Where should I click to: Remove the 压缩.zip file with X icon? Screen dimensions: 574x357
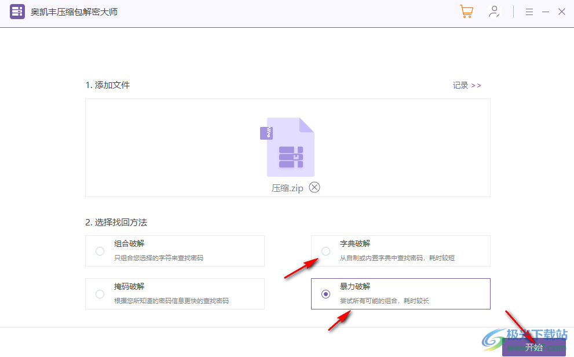click(x=315, y=187)
